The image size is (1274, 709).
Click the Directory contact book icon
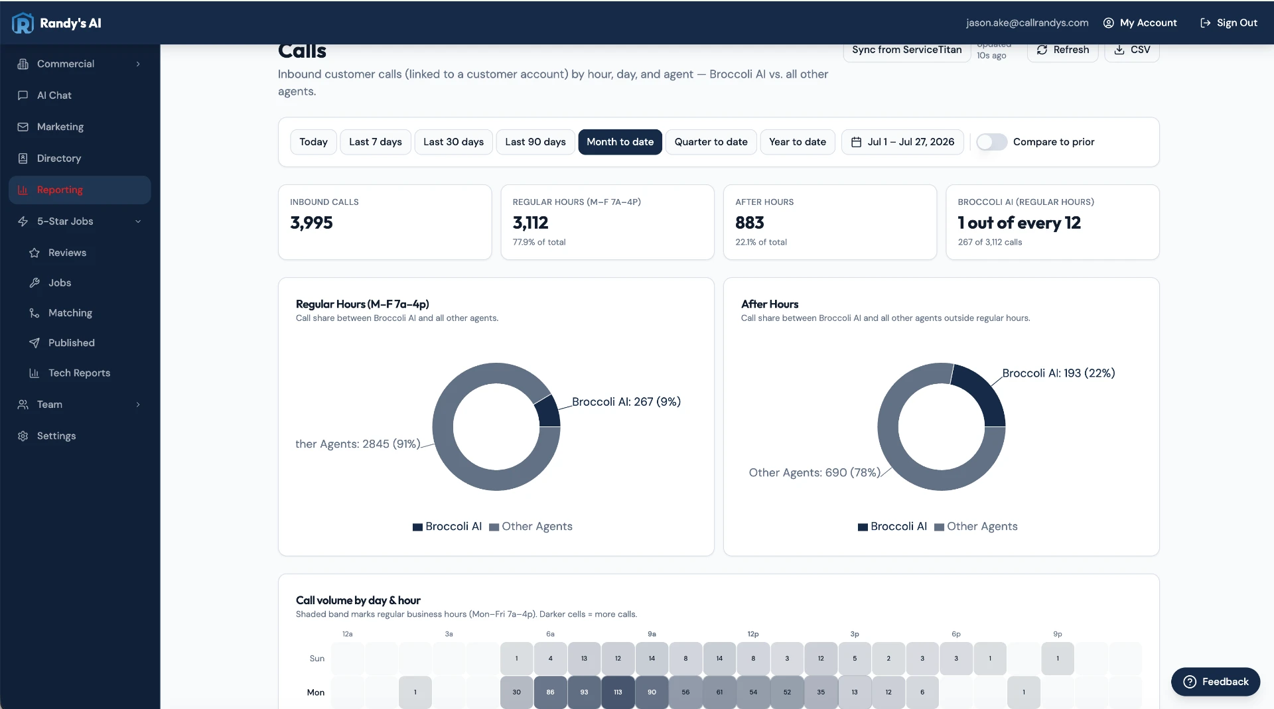[x=23, y=158]
